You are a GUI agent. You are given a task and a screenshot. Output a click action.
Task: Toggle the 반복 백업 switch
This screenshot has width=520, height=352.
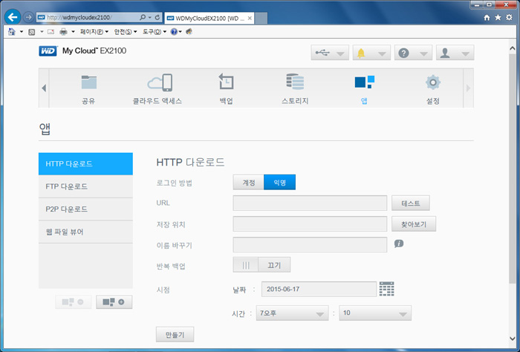[261, 265]
